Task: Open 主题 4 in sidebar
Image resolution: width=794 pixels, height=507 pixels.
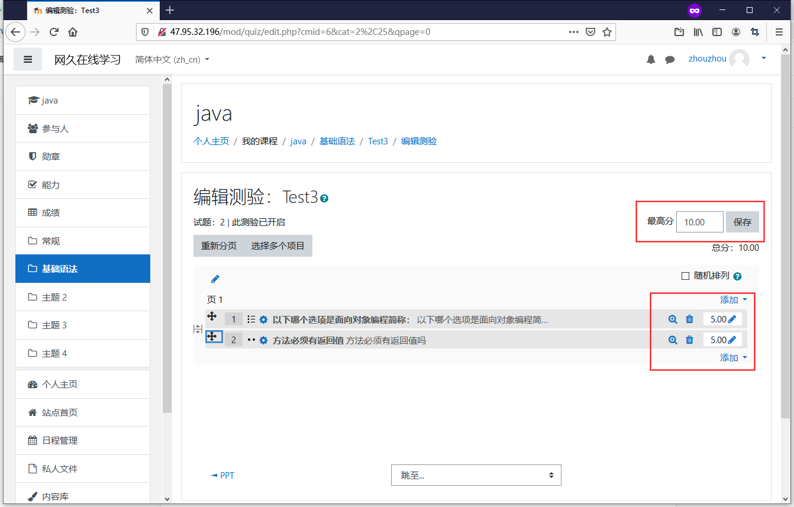Action: pos(83,353)
